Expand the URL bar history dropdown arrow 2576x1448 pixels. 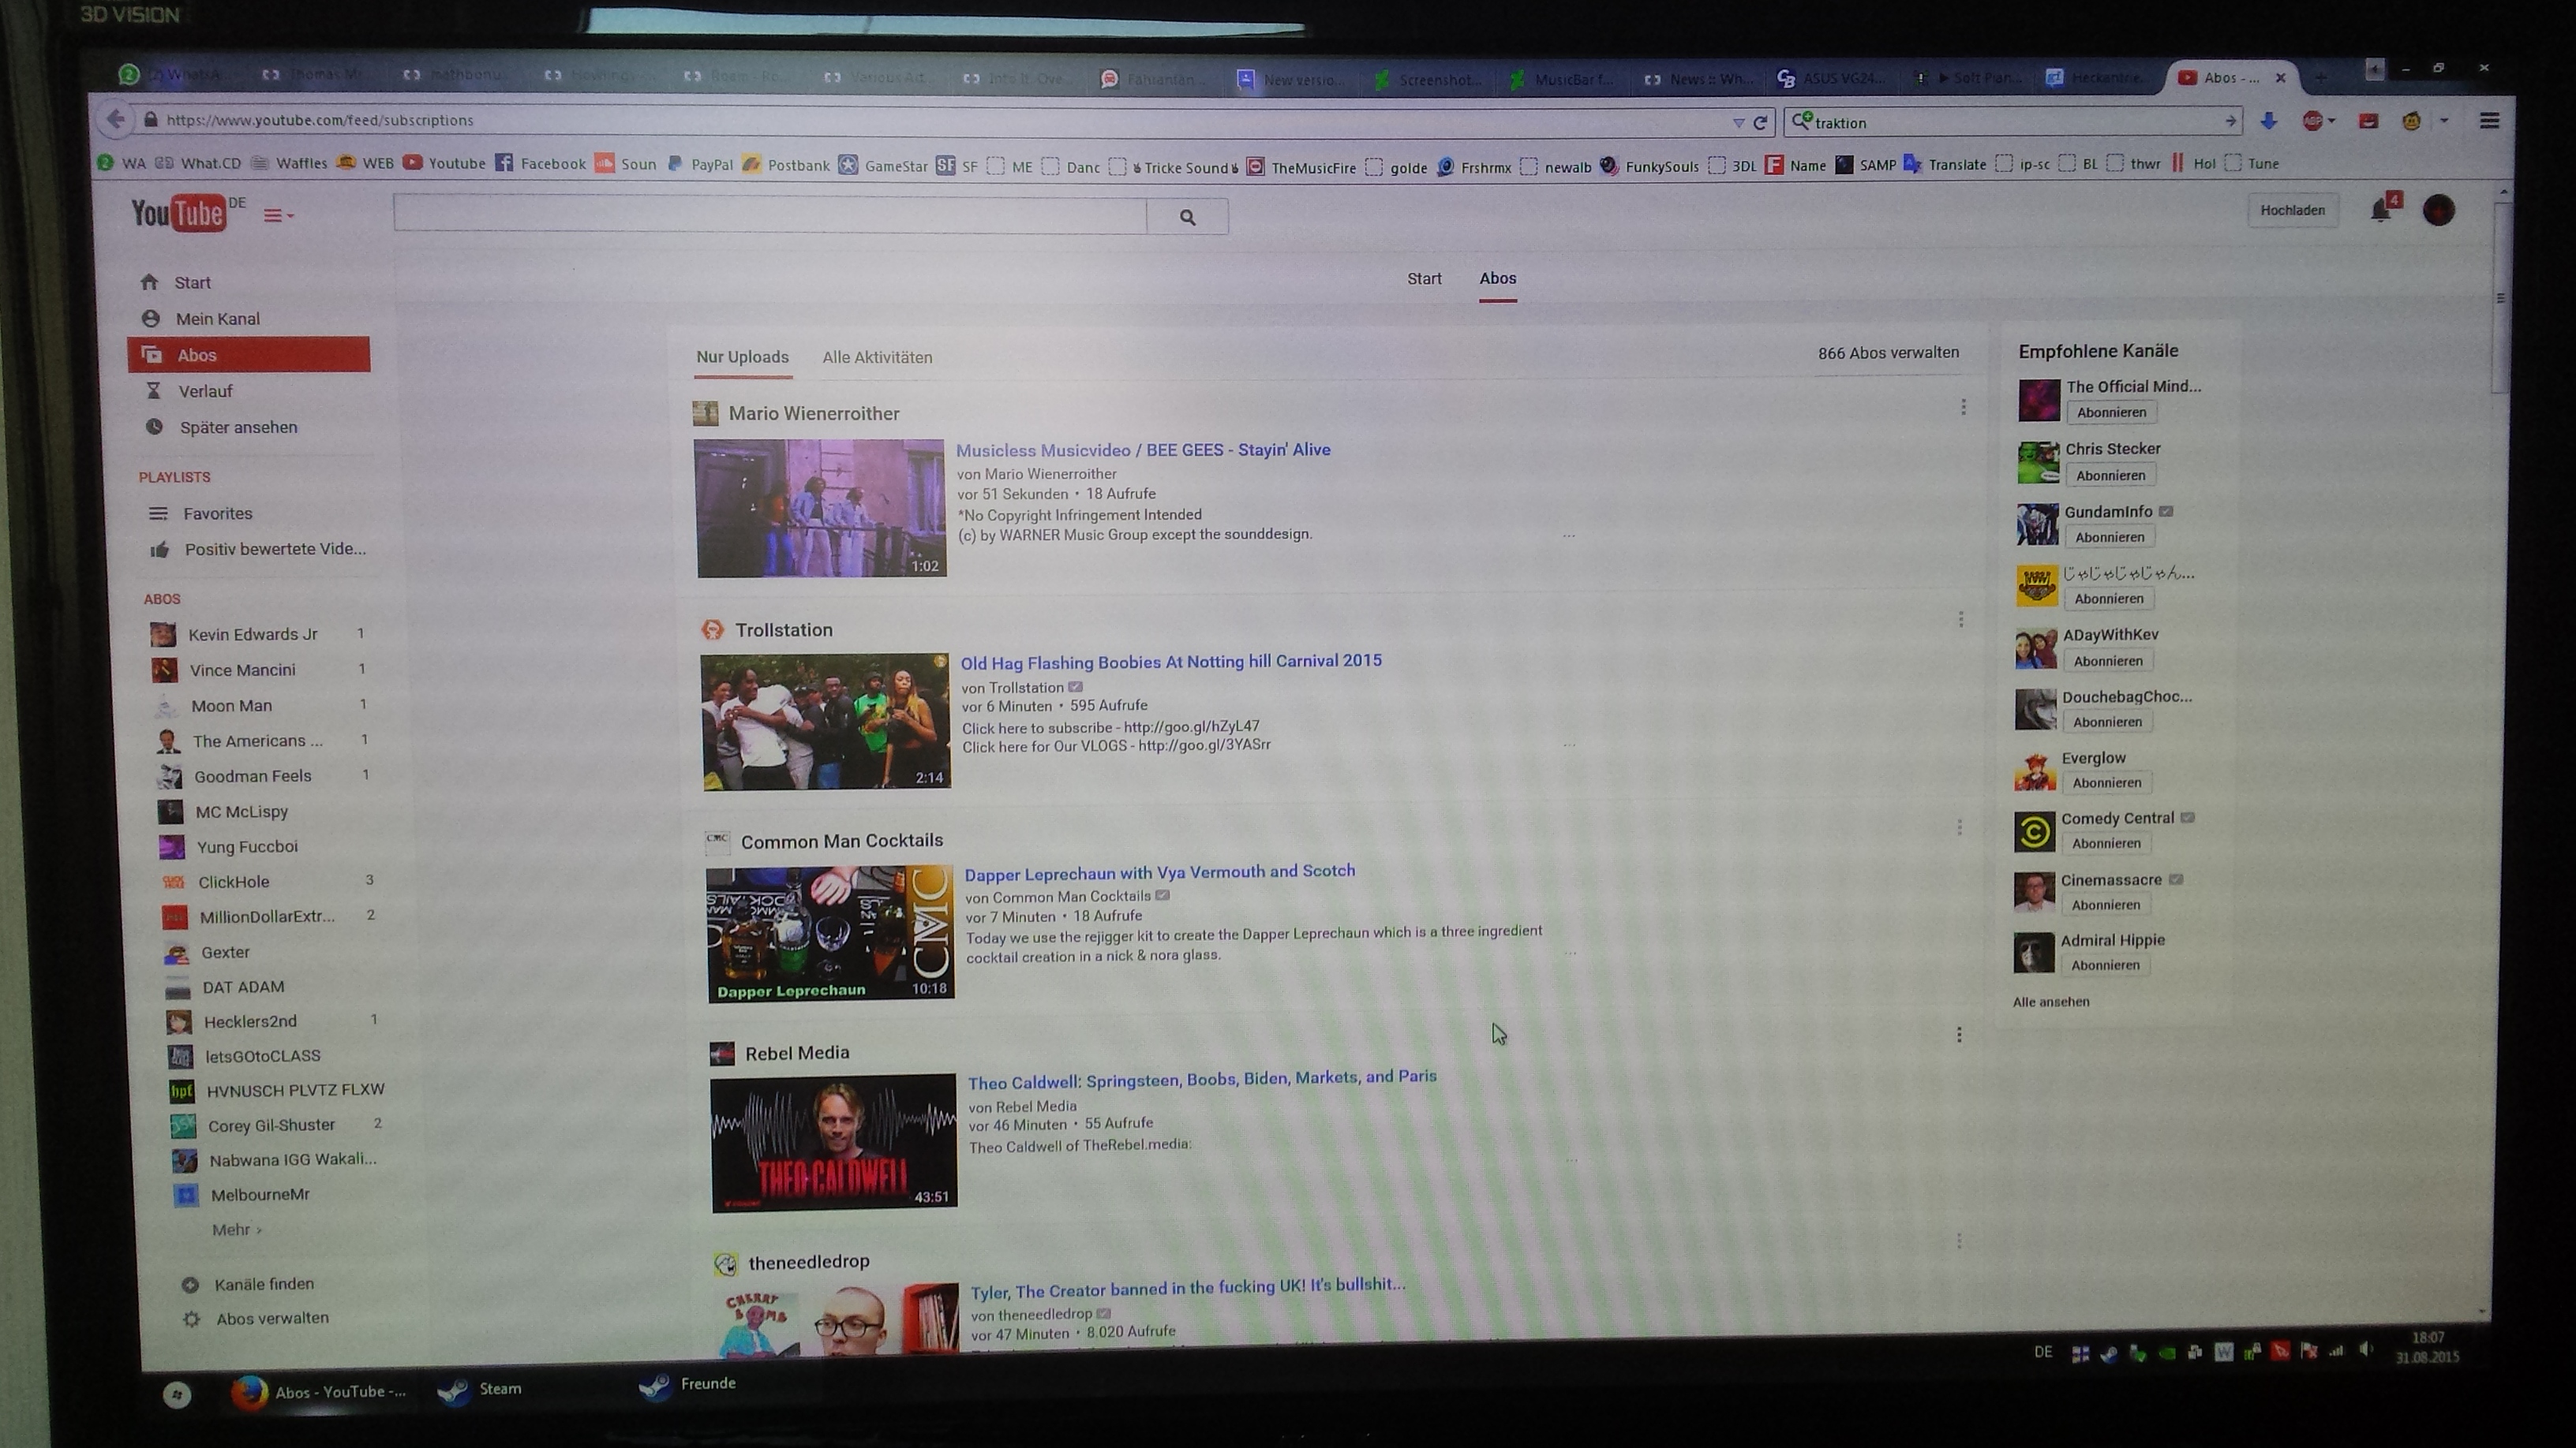1738,122
